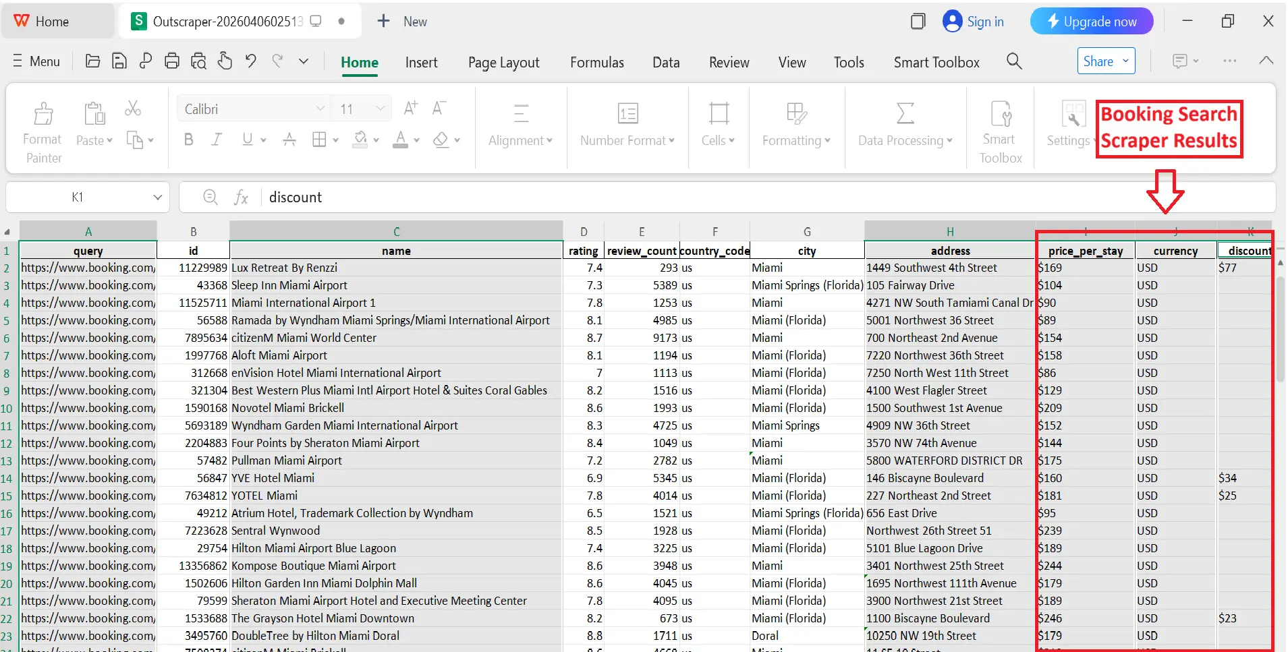Click the Cut scissors icon

[x=133, y=109]
